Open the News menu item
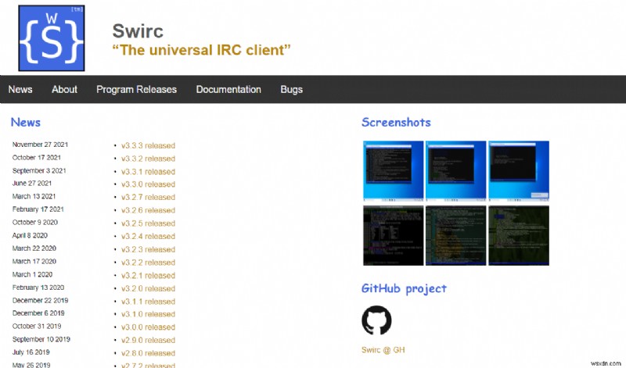Screen dimensions: 626x368 click(20, 89)
